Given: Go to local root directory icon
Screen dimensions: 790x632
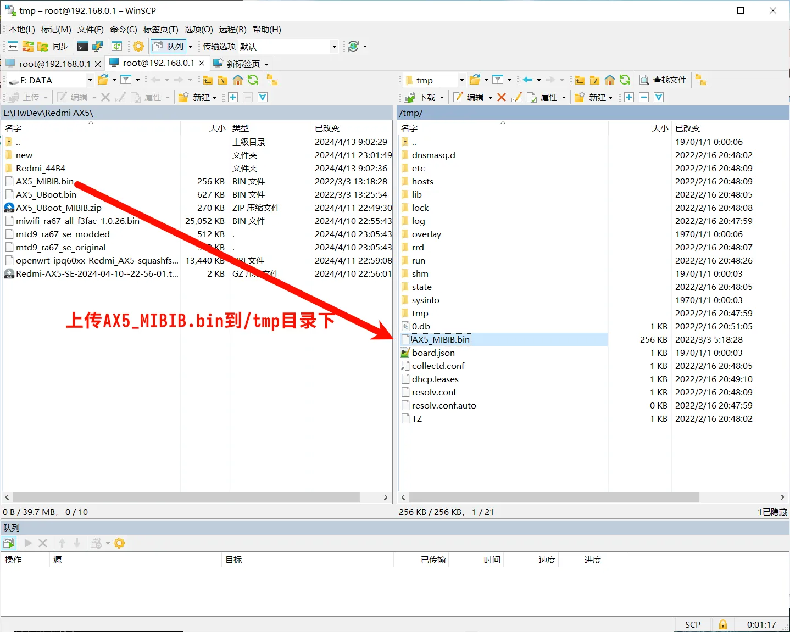Looking at the screenshot, I should click(x=222, y=80).
